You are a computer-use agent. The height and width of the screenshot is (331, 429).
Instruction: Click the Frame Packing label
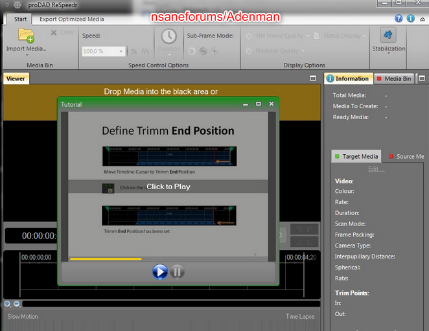pyautogui.click(x=354, y=234)
